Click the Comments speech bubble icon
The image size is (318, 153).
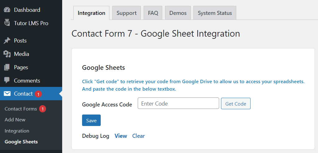tap(7, 81)
